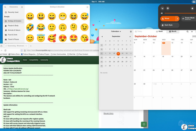Open search in Characters app

point(6,7)
